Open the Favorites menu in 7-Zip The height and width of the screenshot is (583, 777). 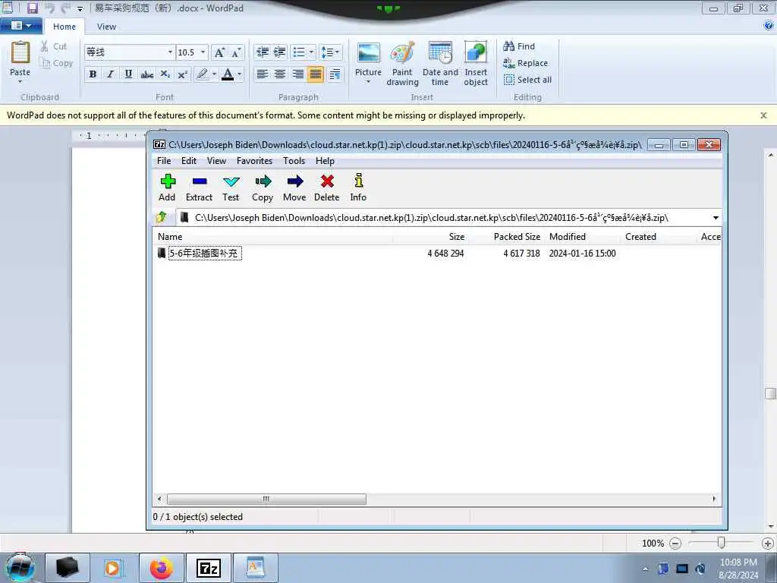(254, 161)
